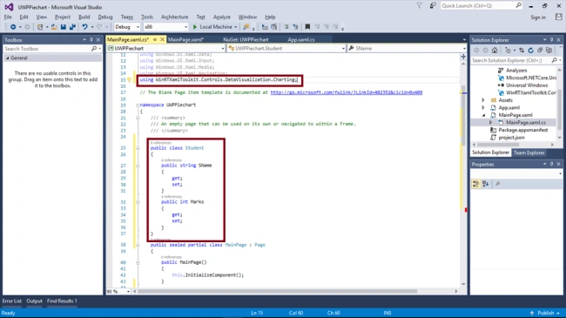The height and width of the screenshot is (318, 566).
Task: Click Alphabetical sort icon in Properties panel
Action: (x=486, y=184)
